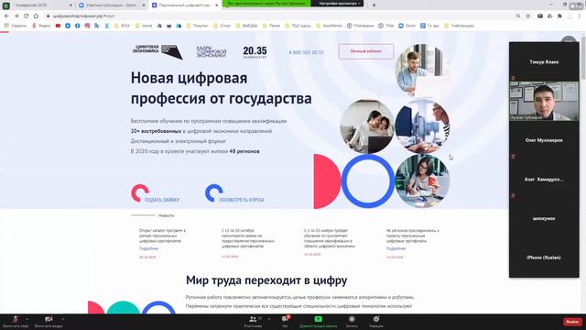Screen dimensions: 586x330
Task: Click the browser forward arrow
Action: tap(16, 16)
